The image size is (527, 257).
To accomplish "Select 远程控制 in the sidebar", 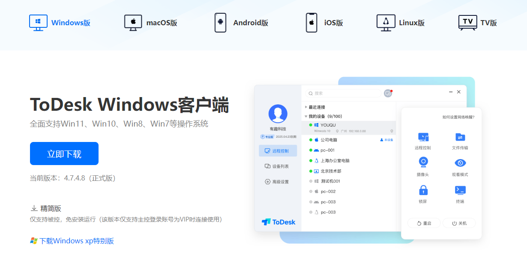I will click(x=278, y=151).
